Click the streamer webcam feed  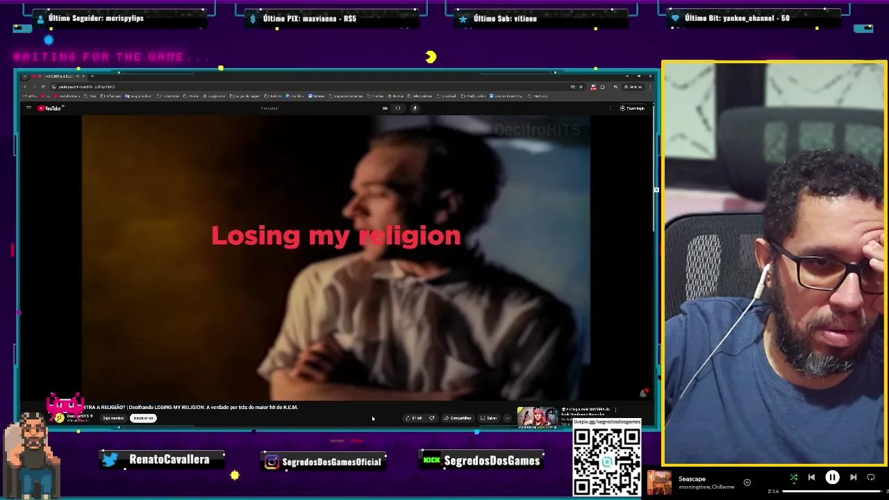(x=774, y=263)
